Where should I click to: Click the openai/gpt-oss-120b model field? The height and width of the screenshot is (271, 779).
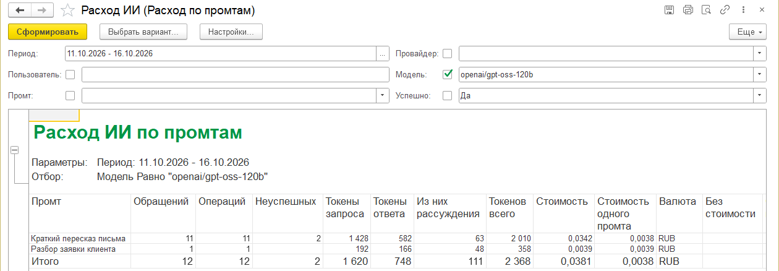(x=605, y=75)
